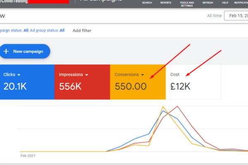Screen dimensions: 248x165
Task: Click the Feb 2021 axis label
Action: 28,156
